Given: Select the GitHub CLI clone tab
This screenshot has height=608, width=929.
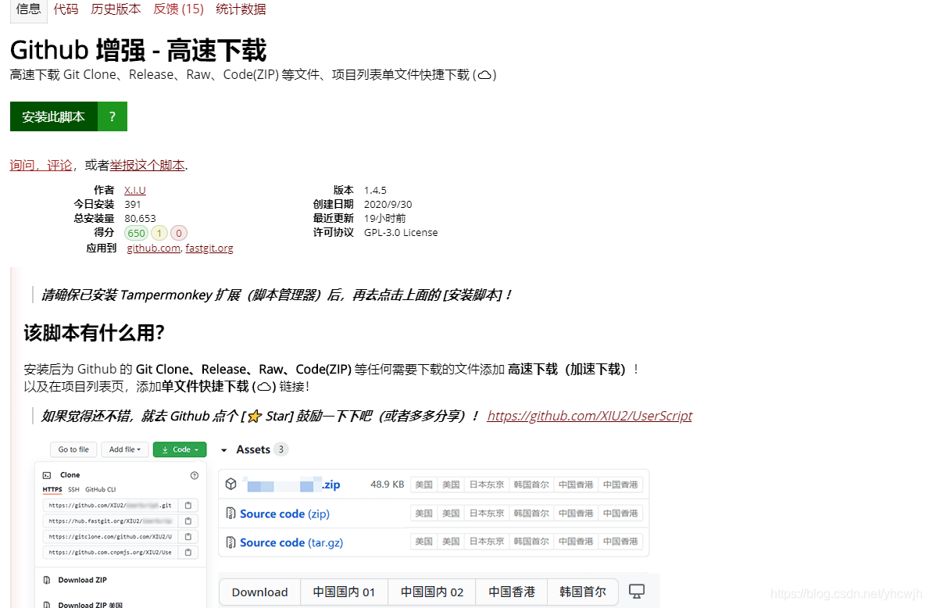Looking at the screenshot, I should pos(101,489).
